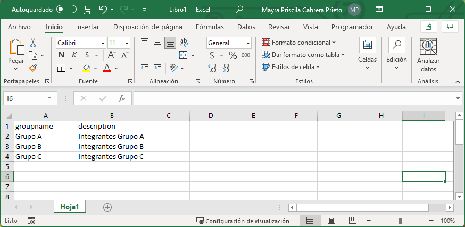Click the new sheet plus button

[107, 207]
